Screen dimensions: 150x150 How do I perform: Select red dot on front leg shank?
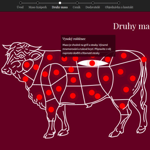point(51,110)
